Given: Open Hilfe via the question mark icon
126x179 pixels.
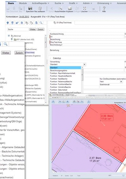Looking at the screenshot, I should tap(104, 8).
